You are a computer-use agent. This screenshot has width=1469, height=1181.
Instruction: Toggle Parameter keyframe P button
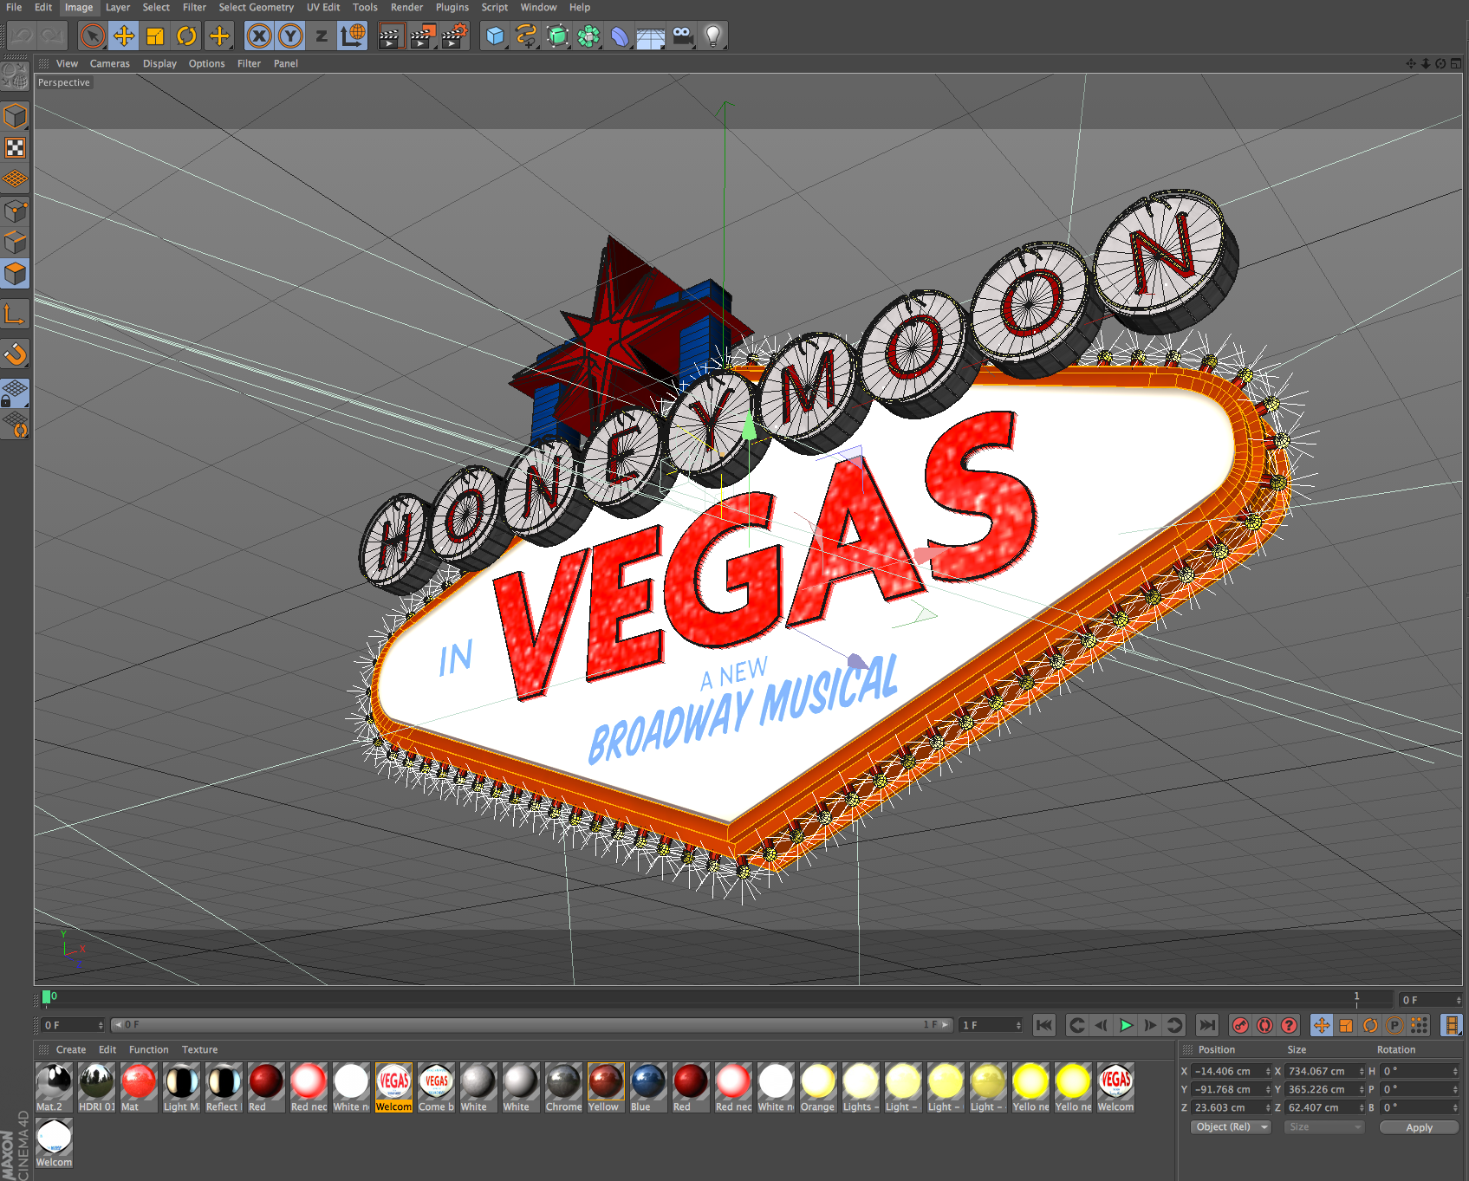click(1394, 1026)
